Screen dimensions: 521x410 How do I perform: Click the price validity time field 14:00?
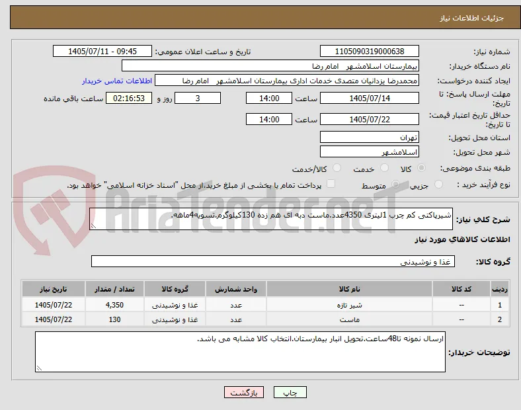click(x=269, y=119)
